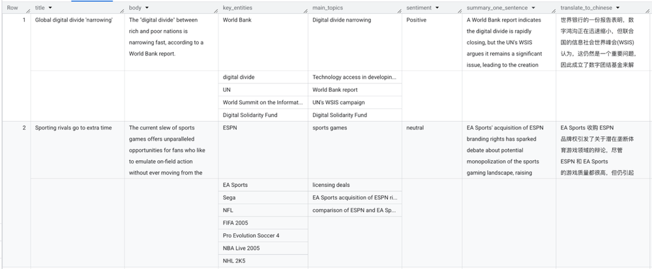Image resolution: width=652 pixels, height=269 pixels.
Task: Select the Row header cell
Action: click(12, 8)
